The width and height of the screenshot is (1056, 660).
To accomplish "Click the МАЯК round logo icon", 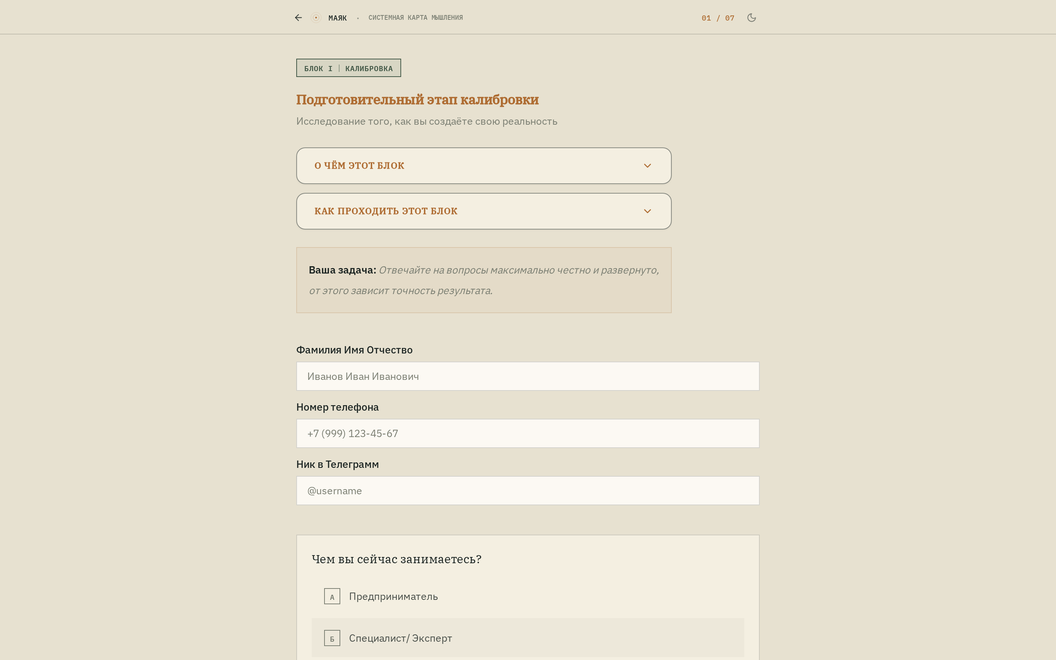I will [x=316, y=18].
